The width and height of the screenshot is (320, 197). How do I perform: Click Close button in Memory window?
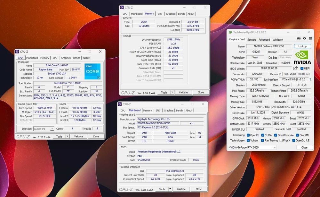point(201,92)
